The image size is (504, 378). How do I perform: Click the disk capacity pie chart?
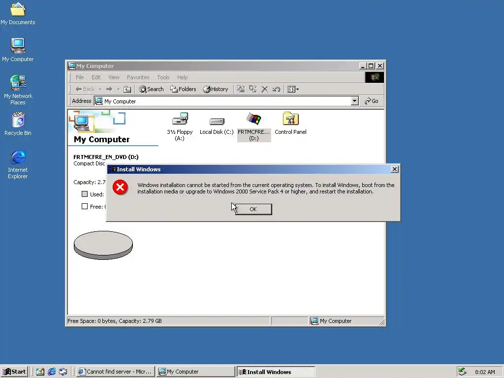pos(103,245)
